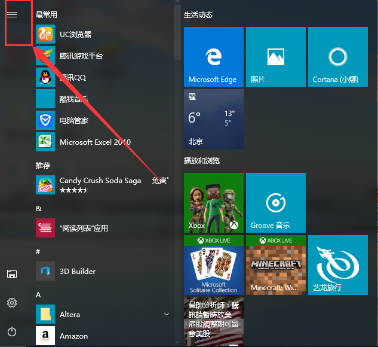The image size is (378, 347).
Task: Open the 照片 Photos tile
Action: 276,57
